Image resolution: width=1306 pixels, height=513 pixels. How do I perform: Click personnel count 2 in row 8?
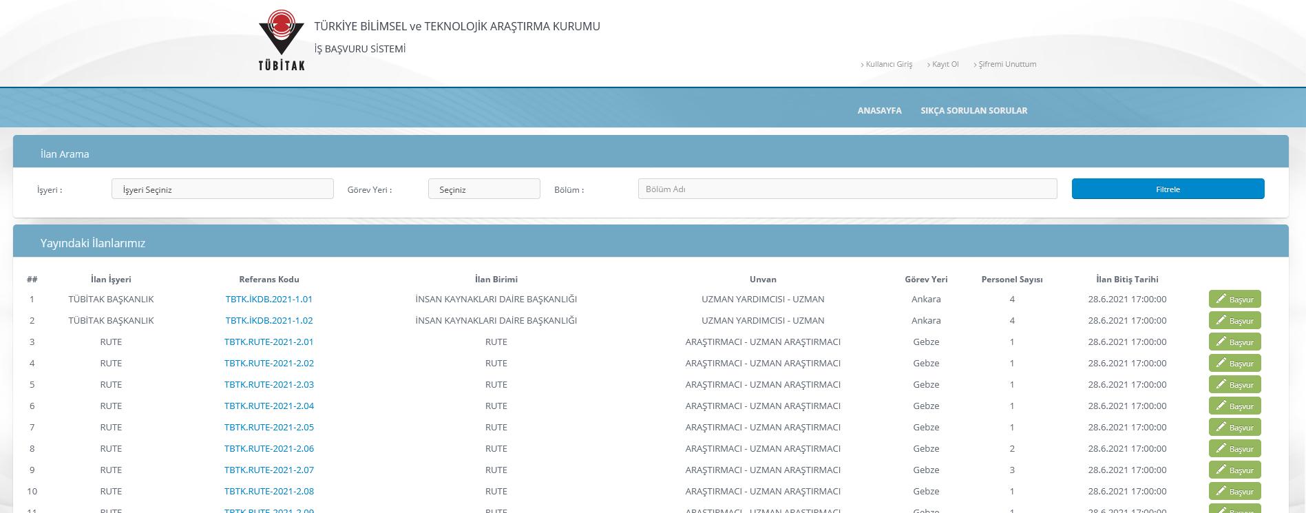(1012, 448)
